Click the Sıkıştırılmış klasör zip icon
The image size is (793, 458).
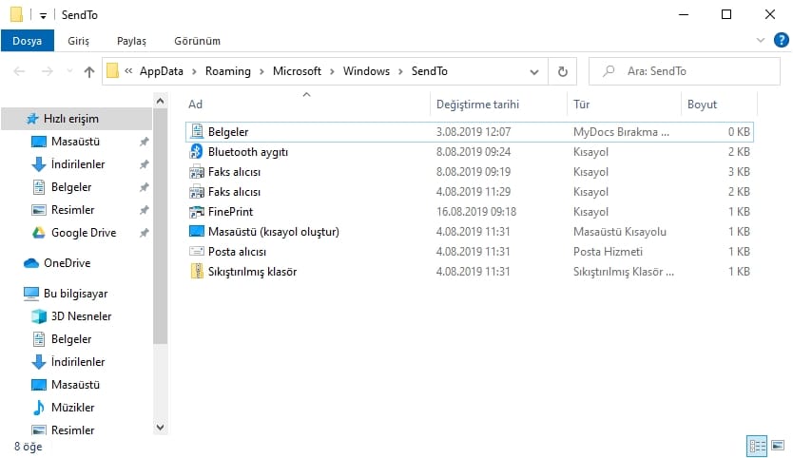(x=196, y=271)
